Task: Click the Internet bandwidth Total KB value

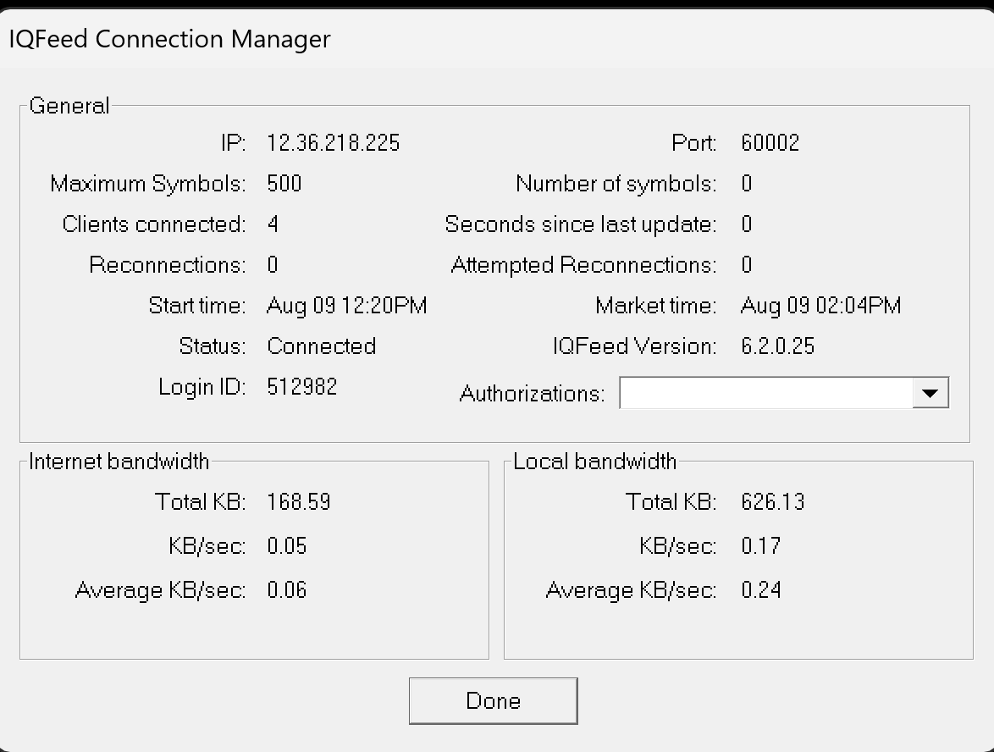Action: (x=298, y=502)
